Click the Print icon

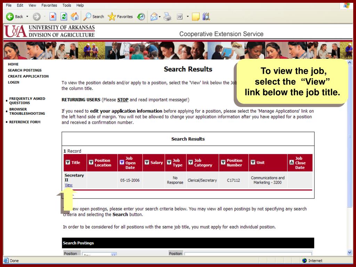coord(168,17)
